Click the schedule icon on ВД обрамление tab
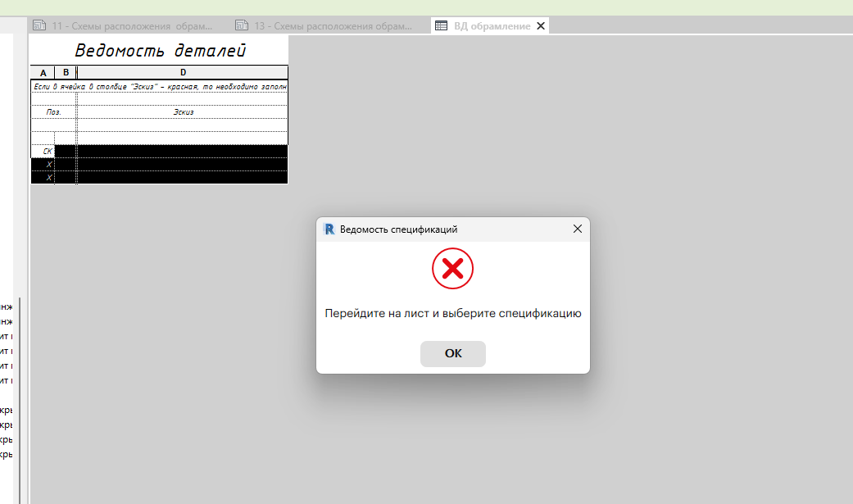This screenshot has height=504, width=853. (x=441, y=25)
